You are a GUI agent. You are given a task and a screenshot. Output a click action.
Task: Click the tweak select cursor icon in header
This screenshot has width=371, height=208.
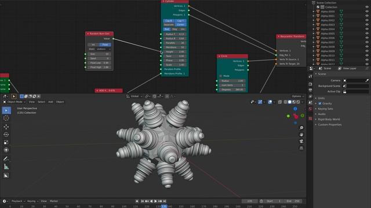point(14,96)
